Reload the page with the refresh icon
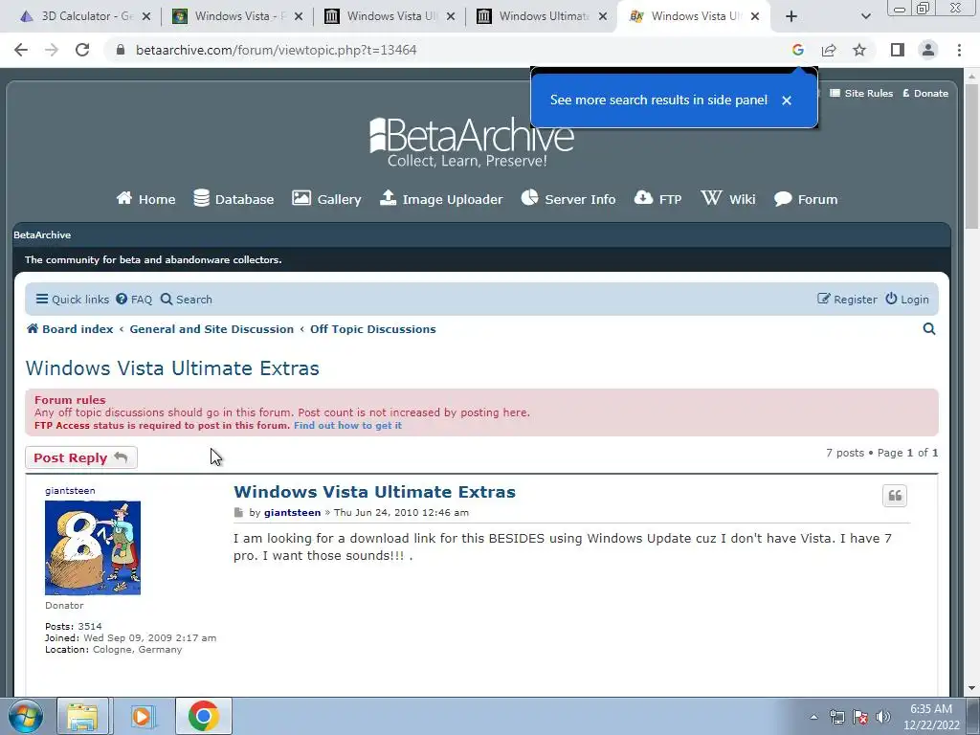Viewport: 980px width, 735px height. click(x=82, y=50)
